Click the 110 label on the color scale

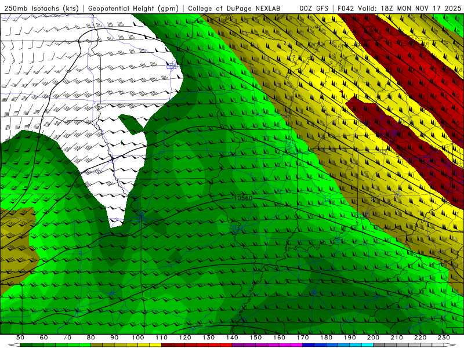161,338
